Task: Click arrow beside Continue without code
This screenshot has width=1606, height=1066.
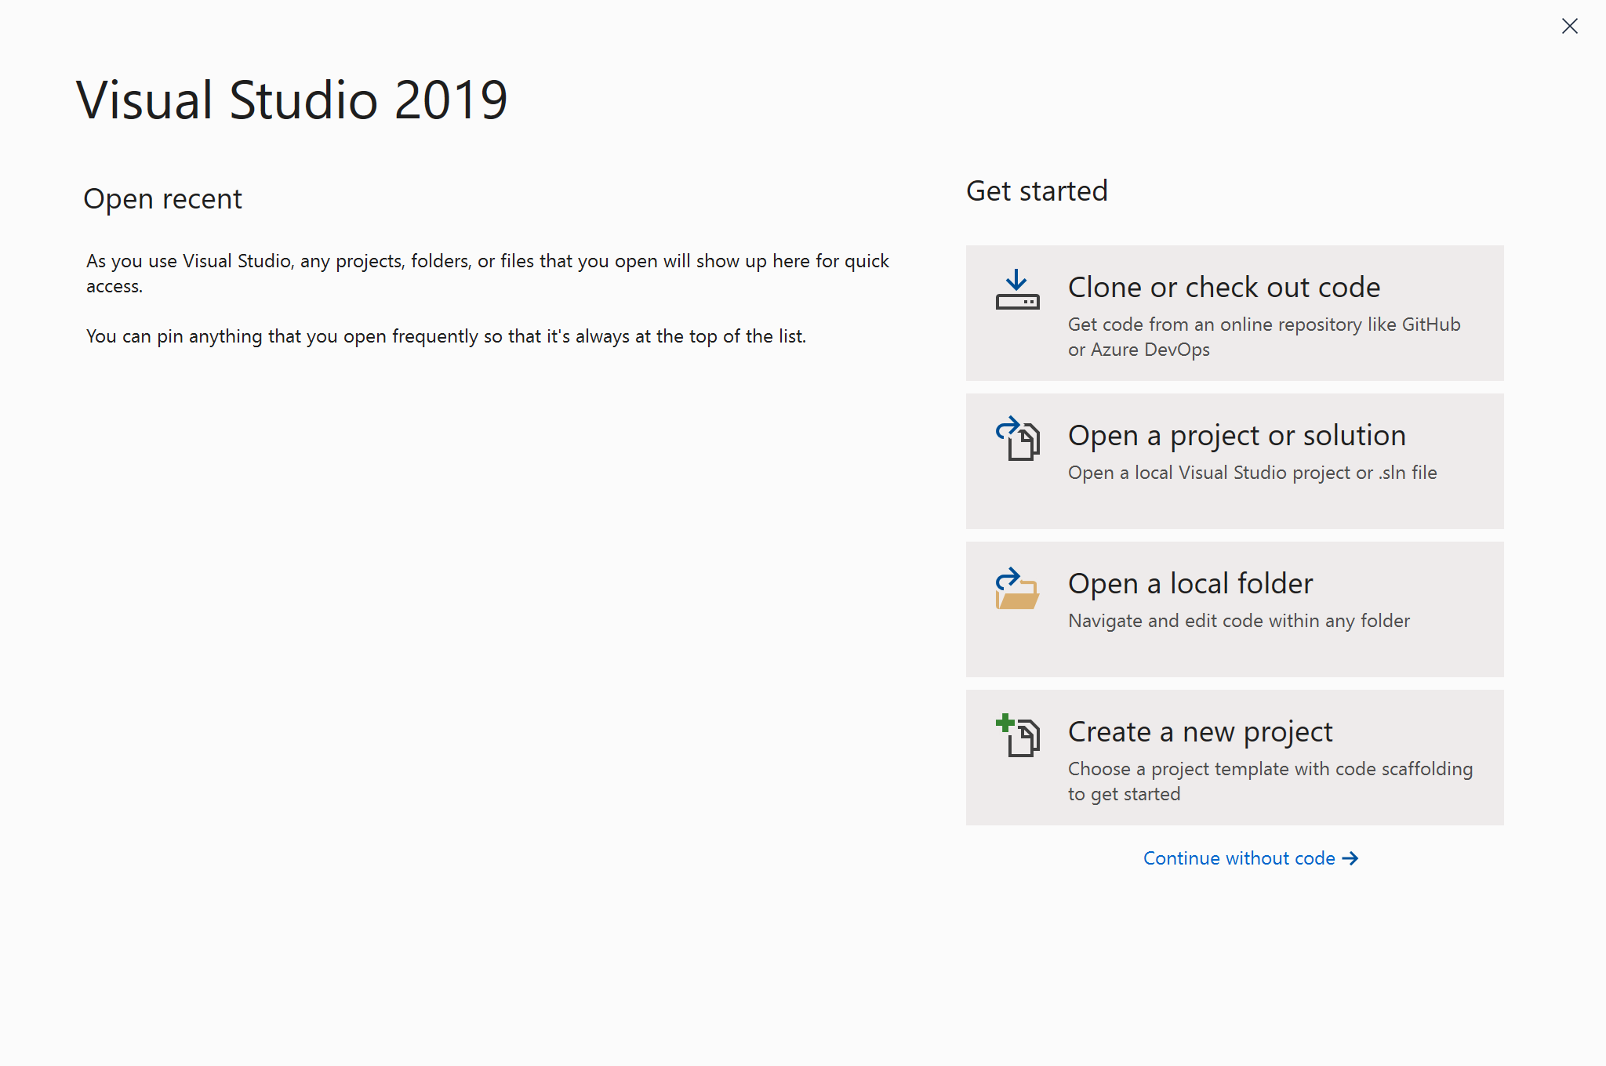Action: pos(1350,858)
